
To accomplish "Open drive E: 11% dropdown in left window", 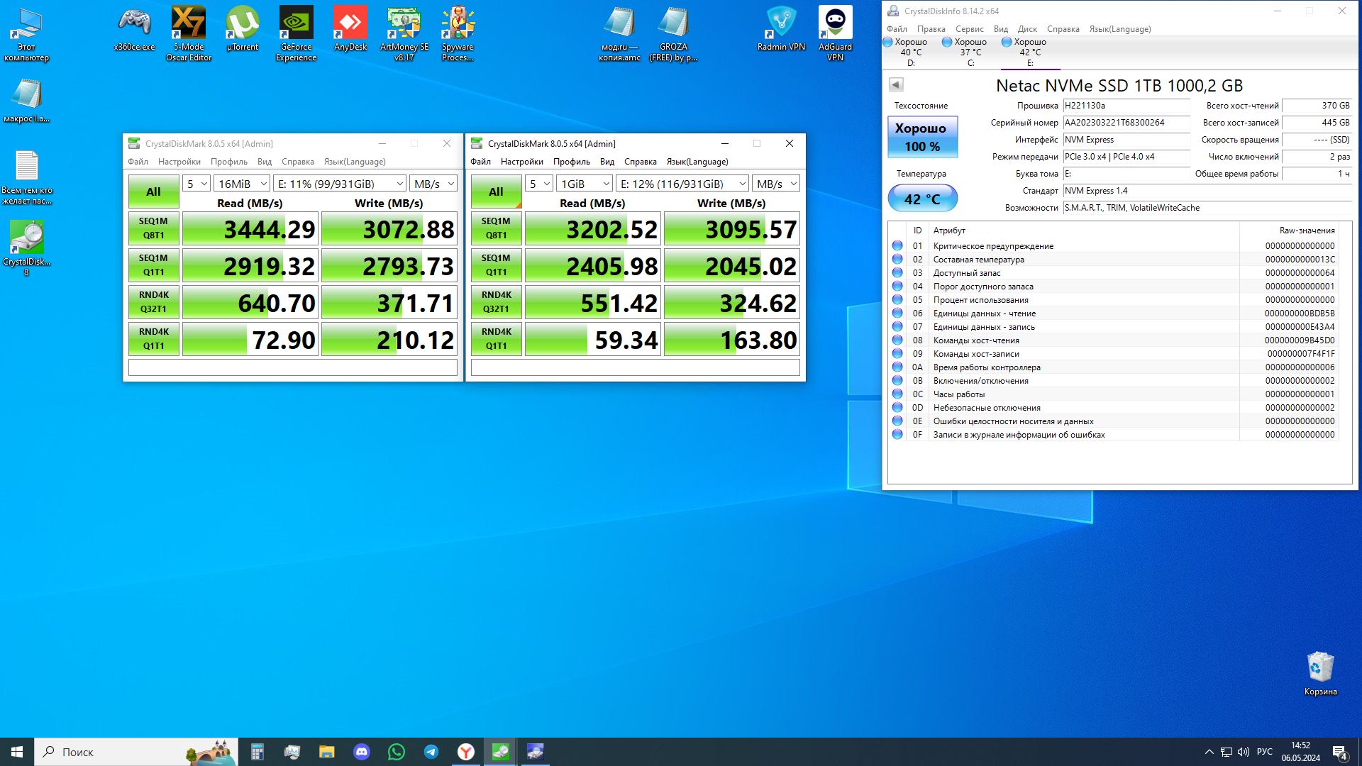I will [340, 184].
